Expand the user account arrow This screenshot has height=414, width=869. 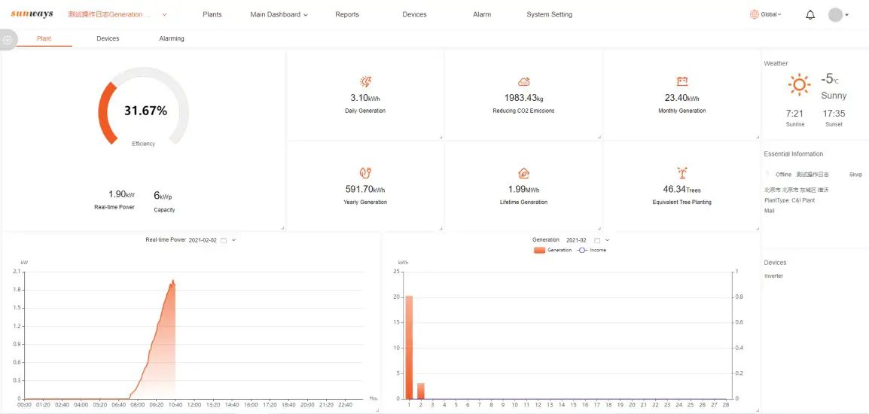[x=847, y=16]
